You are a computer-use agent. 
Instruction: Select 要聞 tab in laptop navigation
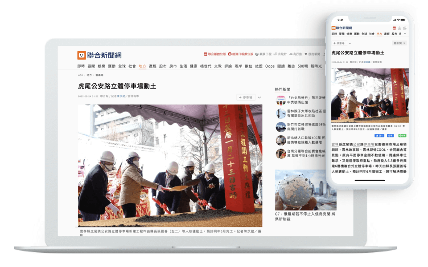pos(91,66)
